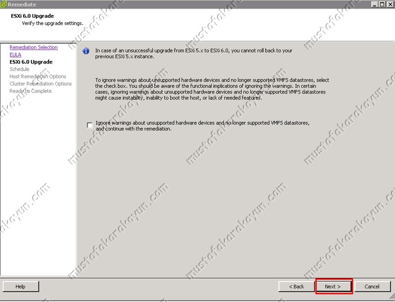
Task: Click the 'ESXi 6.0 Upgrade' page heading
Action: click(x=32, y=16)
